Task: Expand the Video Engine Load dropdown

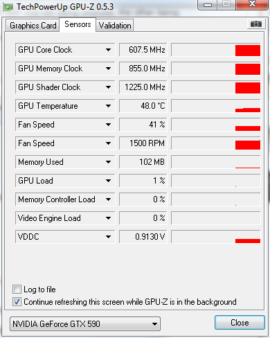Action: pyautogui.click(x=108, y=218)
